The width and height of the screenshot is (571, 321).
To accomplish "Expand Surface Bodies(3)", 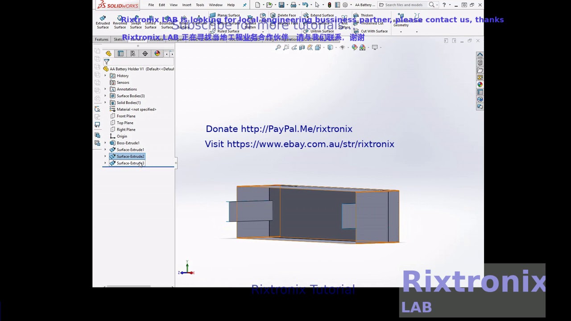I will pos(105,96).
